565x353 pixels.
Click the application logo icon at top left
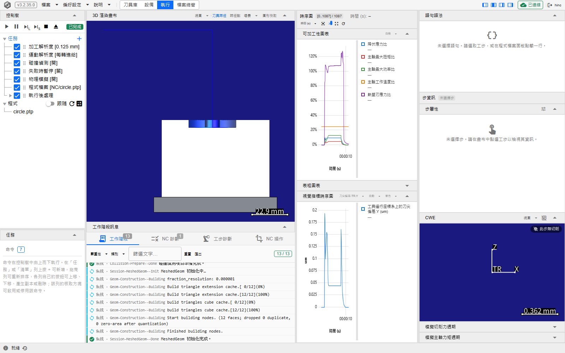tap(7, 5)
